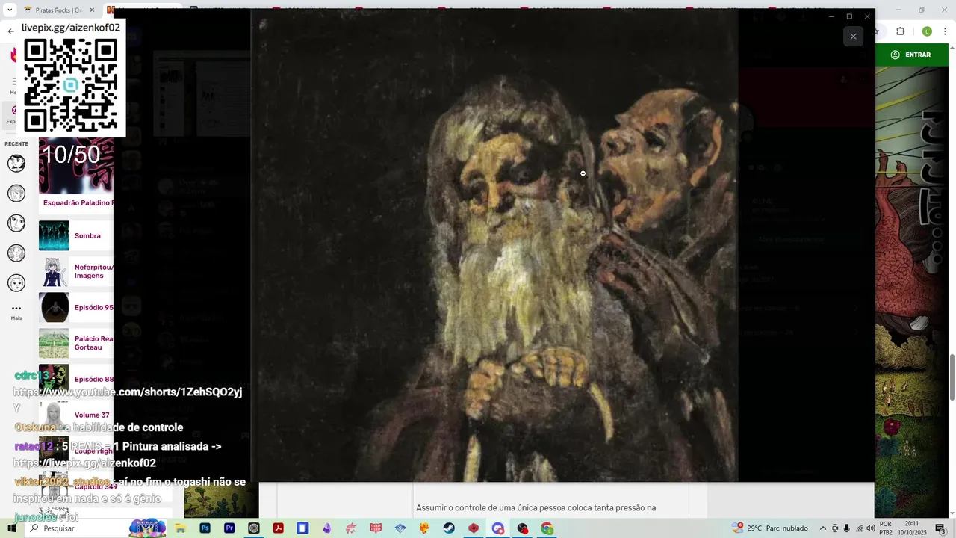
Task: Open the Esquadrão Paladino article
Action: pyautogui.click(x=78, y=203)
